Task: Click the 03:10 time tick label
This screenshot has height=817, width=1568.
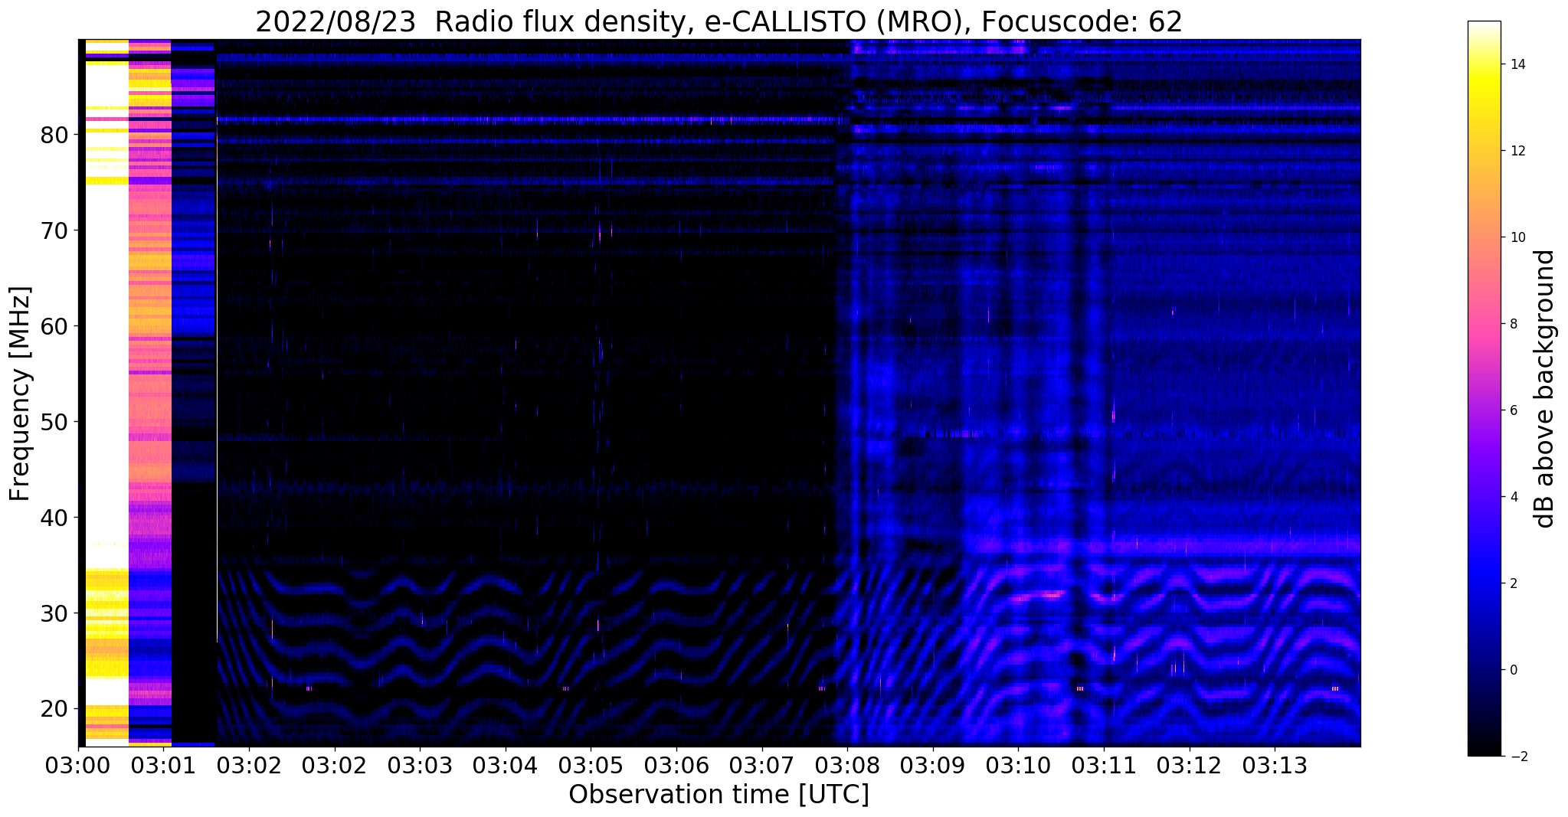Action: pos(1018,765)
